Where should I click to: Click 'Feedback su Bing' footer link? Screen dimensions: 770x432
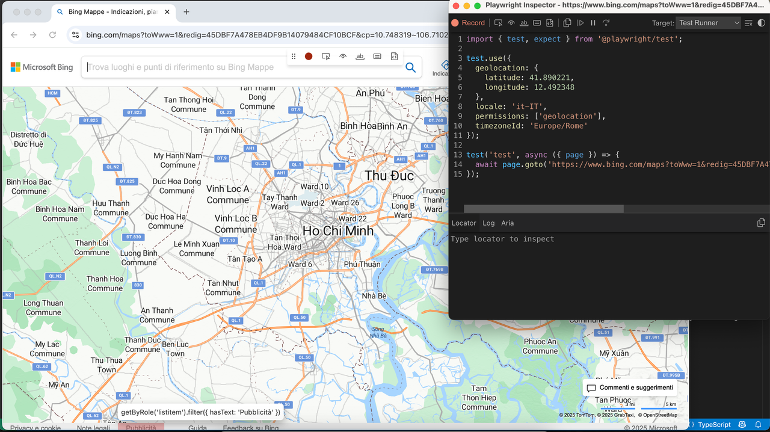(250, 428)
